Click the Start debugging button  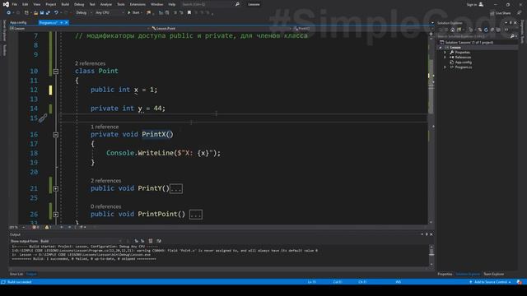[133, 13]
